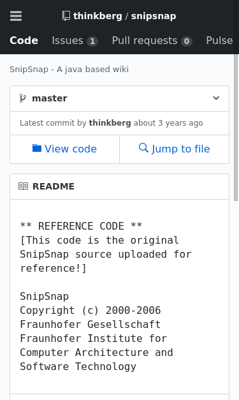Image resolution: width=239 pixels, height=400 pixels.
Task: Click the folder icon in View code
Action: pyautogui.click(x=37, y=148)
